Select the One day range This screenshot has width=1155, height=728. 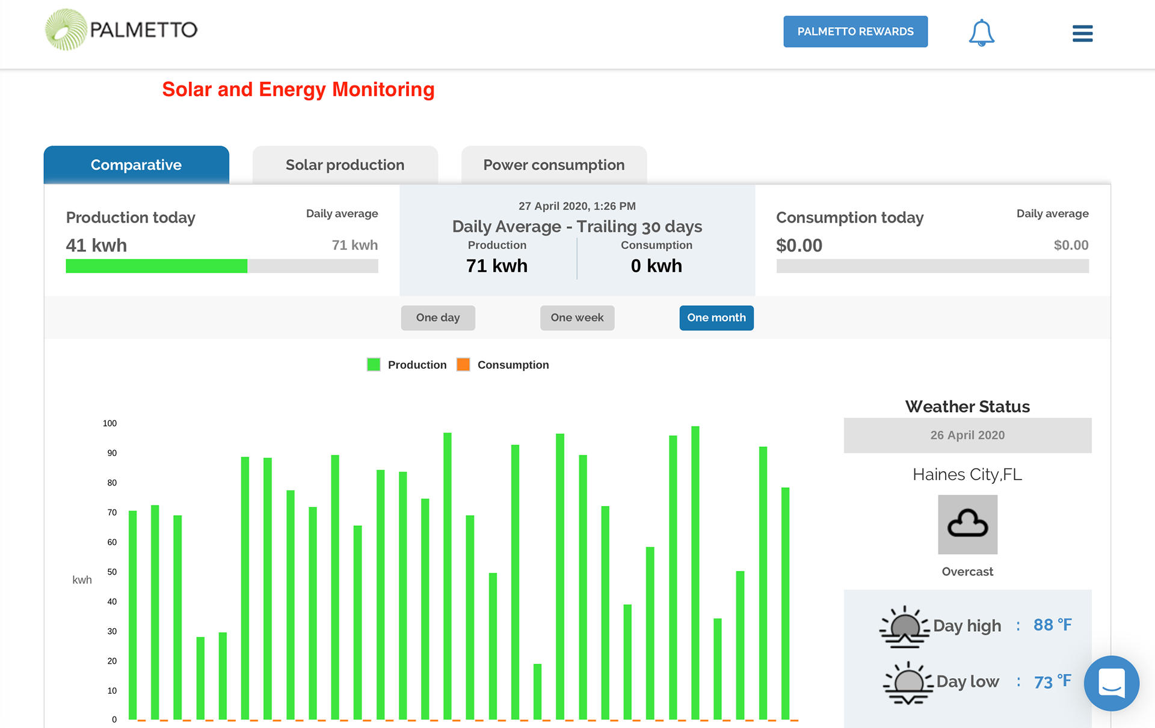[x=437, y=318]
